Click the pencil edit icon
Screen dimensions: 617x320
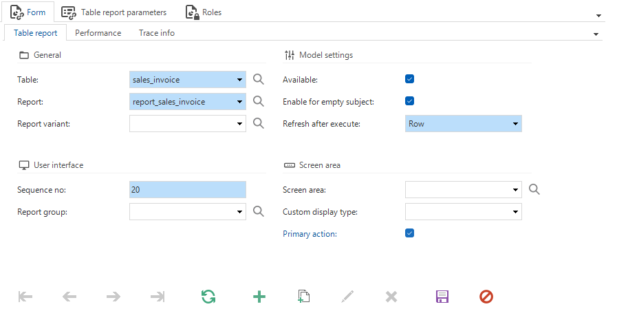[347, 297]
